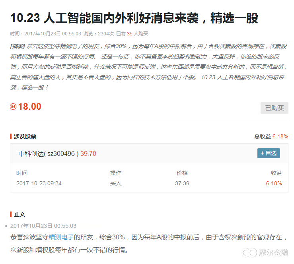This screenshot has width=294, height=264.
Task: Click the 正文 section heading
Action: (x=19, y=214)
